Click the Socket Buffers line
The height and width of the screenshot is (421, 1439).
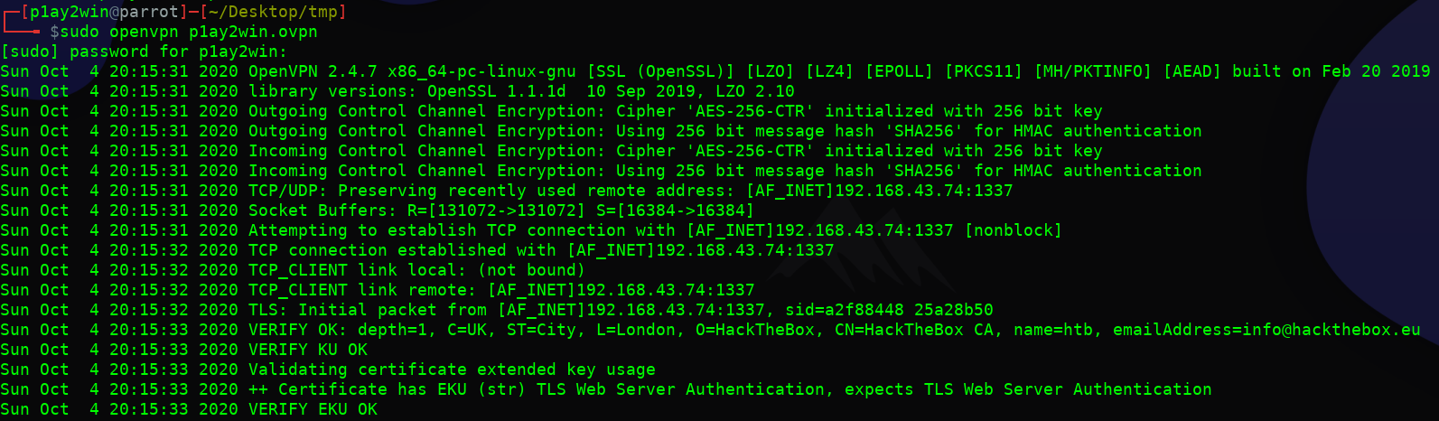[500, 210]
